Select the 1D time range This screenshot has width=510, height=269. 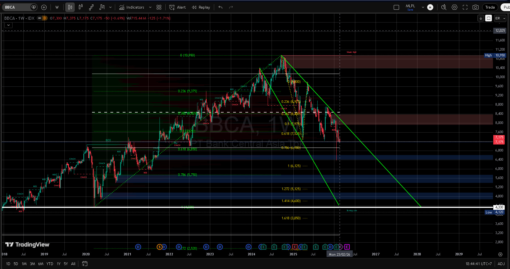point(8,264)
